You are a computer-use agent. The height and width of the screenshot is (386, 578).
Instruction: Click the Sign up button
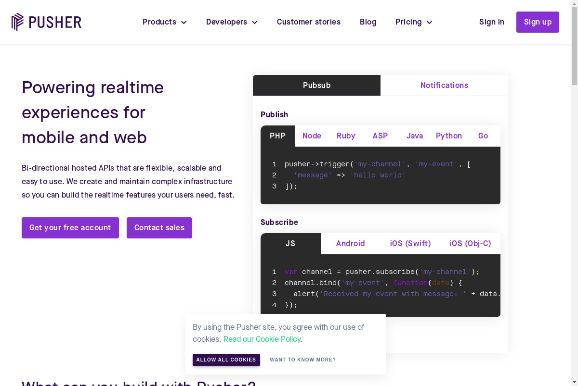point(538,22)
